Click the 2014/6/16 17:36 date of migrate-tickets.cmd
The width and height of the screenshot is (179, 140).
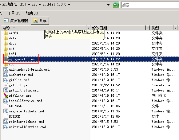coord(106,111)
